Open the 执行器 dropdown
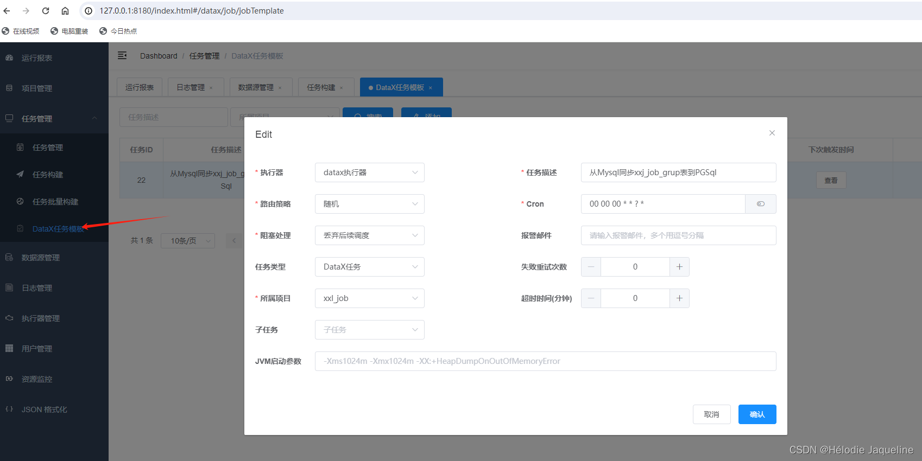Screen dimensions: 922x461 (369, 172)
